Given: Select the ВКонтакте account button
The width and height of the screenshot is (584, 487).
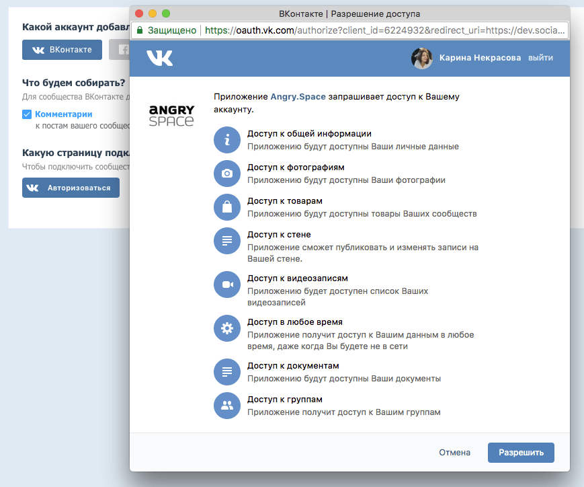Looking at the screenshot, I should [62, 50].
